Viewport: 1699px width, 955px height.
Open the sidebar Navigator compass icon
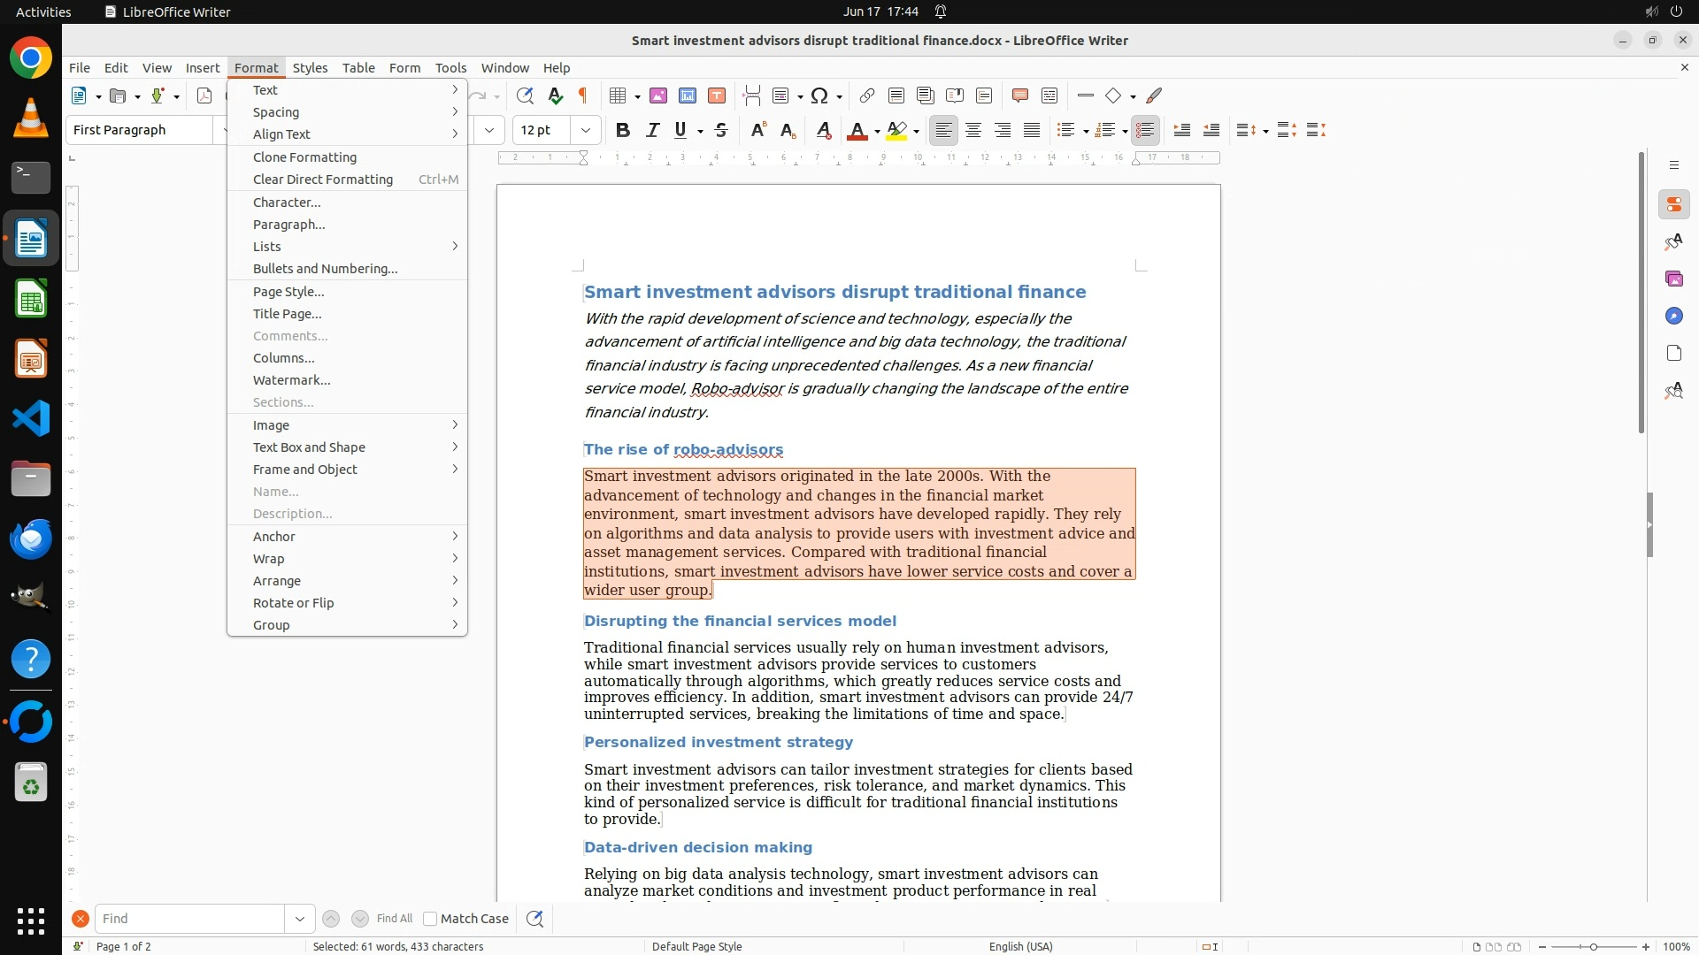click(x=1673, y=316)
